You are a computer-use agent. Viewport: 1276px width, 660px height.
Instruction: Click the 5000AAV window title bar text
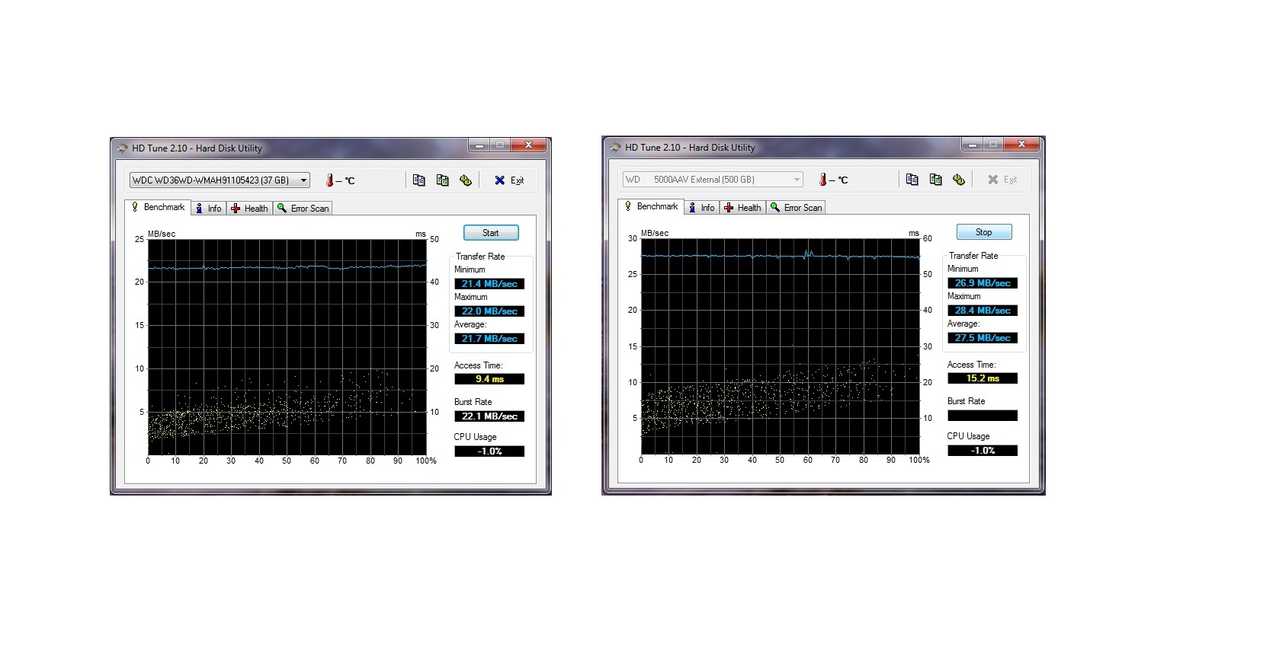pyautogui.click(x=690, y=148)
